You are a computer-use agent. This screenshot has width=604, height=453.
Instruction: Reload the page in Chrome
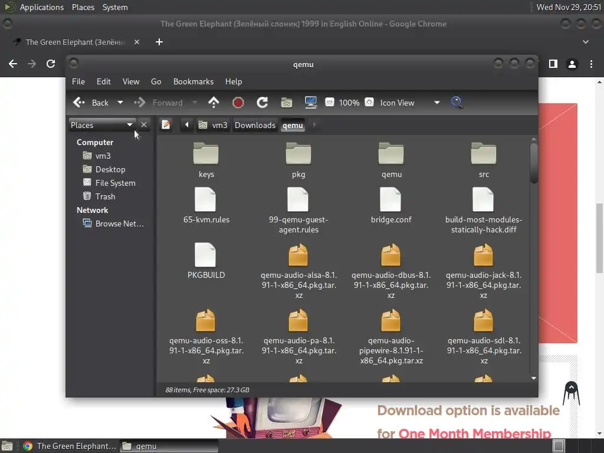tap(51, 64)
